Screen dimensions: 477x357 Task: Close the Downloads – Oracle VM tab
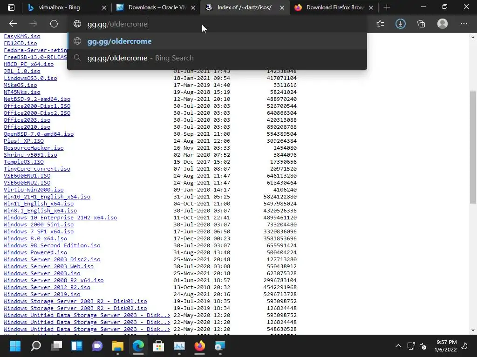tap(193, 7)
